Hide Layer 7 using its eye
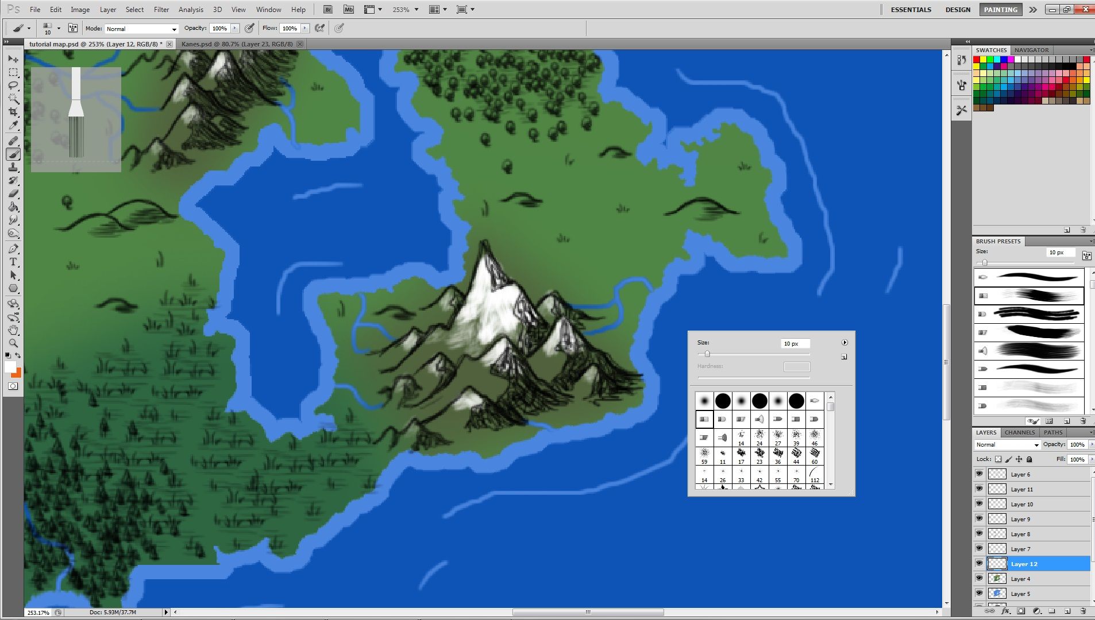Screen dimensions: 1095x620 (x=980, y=549)
